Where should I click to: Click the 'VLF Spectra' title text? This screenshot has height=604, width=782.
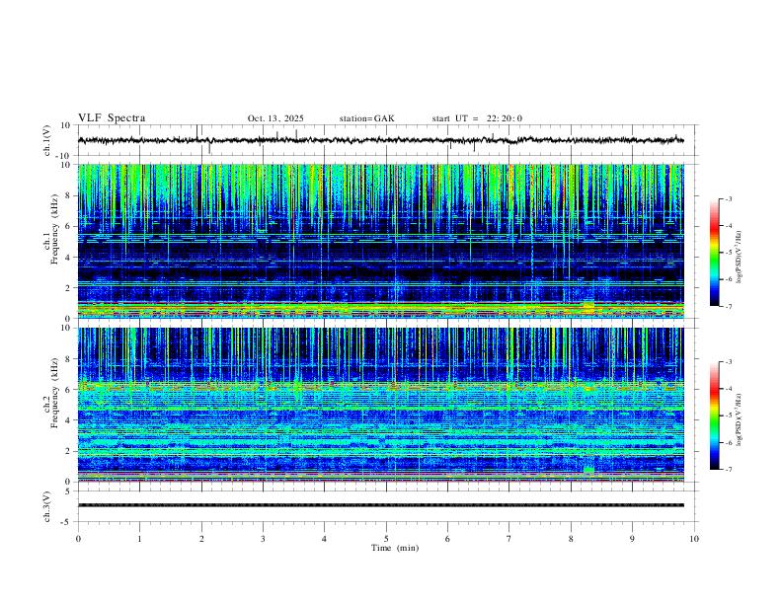[x=112, y=118]
